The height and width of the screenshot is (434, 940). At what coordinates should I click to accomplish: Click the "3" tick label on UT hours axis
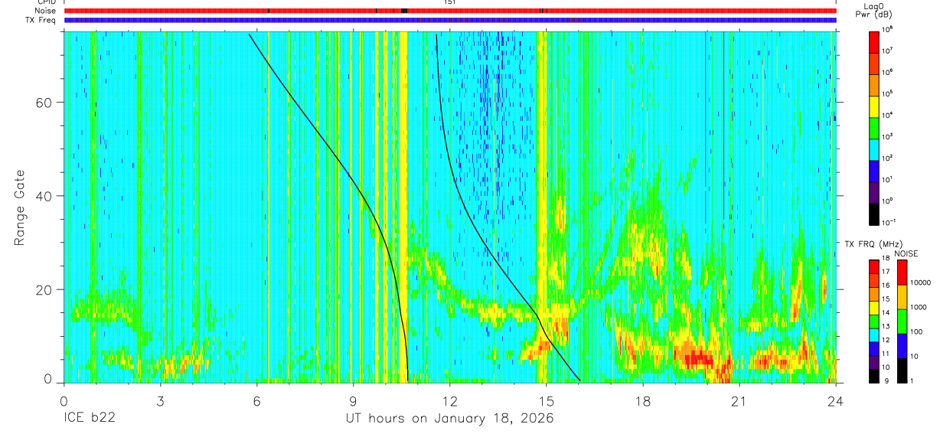[x=160, y=400]
